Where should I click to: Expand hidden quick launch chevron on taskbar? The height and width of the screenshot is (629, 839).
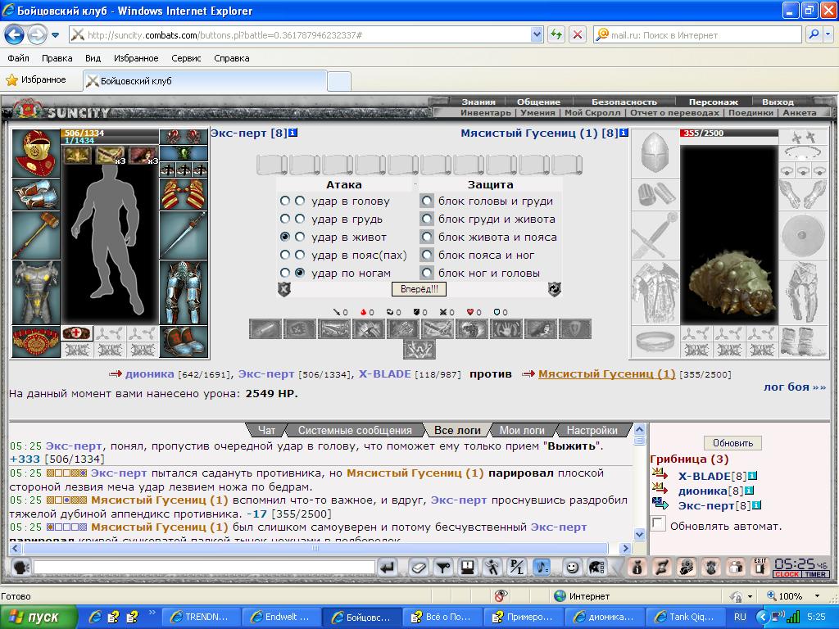click(152, 613)
